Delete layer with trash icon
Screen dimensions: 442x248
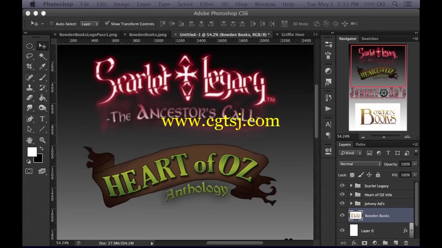[x=406, y=243]
